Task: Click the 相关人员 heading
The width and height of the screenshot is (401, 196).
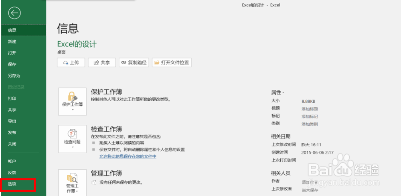Action: (x=281, y=173)
